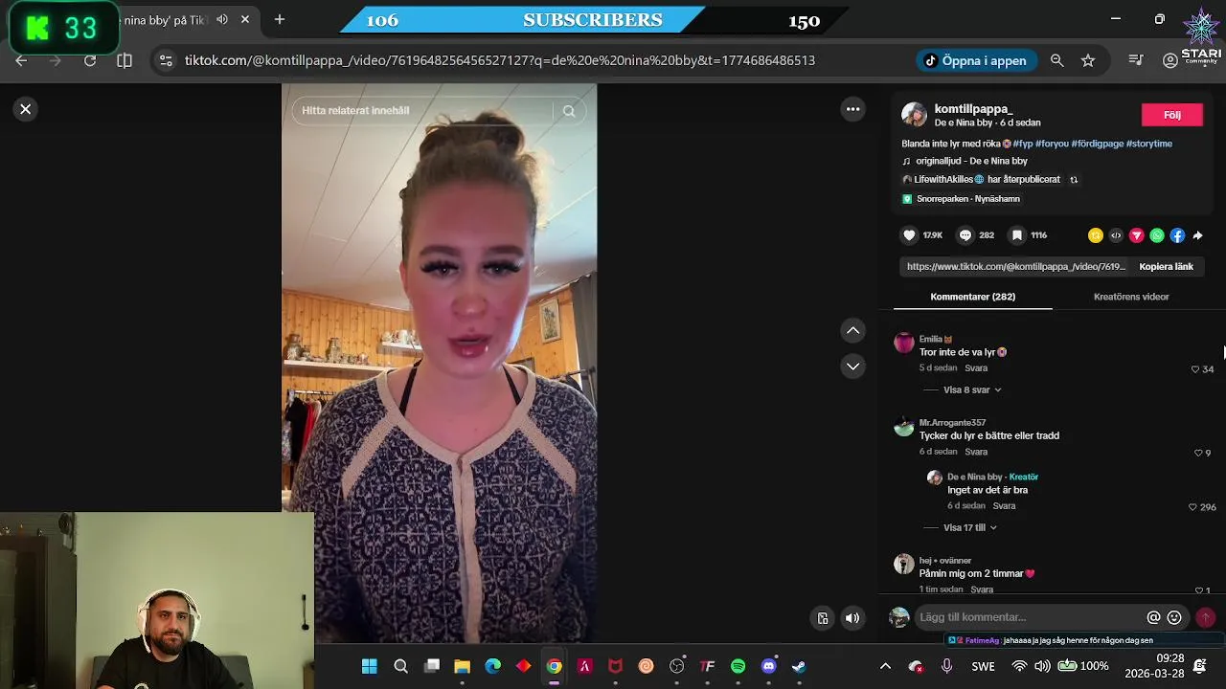Open Spotify from taskbar
Screen dimensions: 1226x689
738,666
